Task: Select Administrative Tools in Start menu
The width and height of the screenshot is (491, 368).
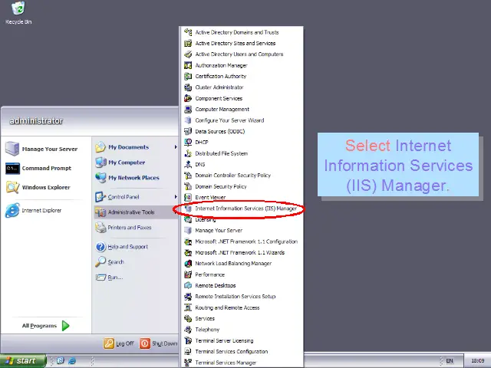Action: coord(136,212)
